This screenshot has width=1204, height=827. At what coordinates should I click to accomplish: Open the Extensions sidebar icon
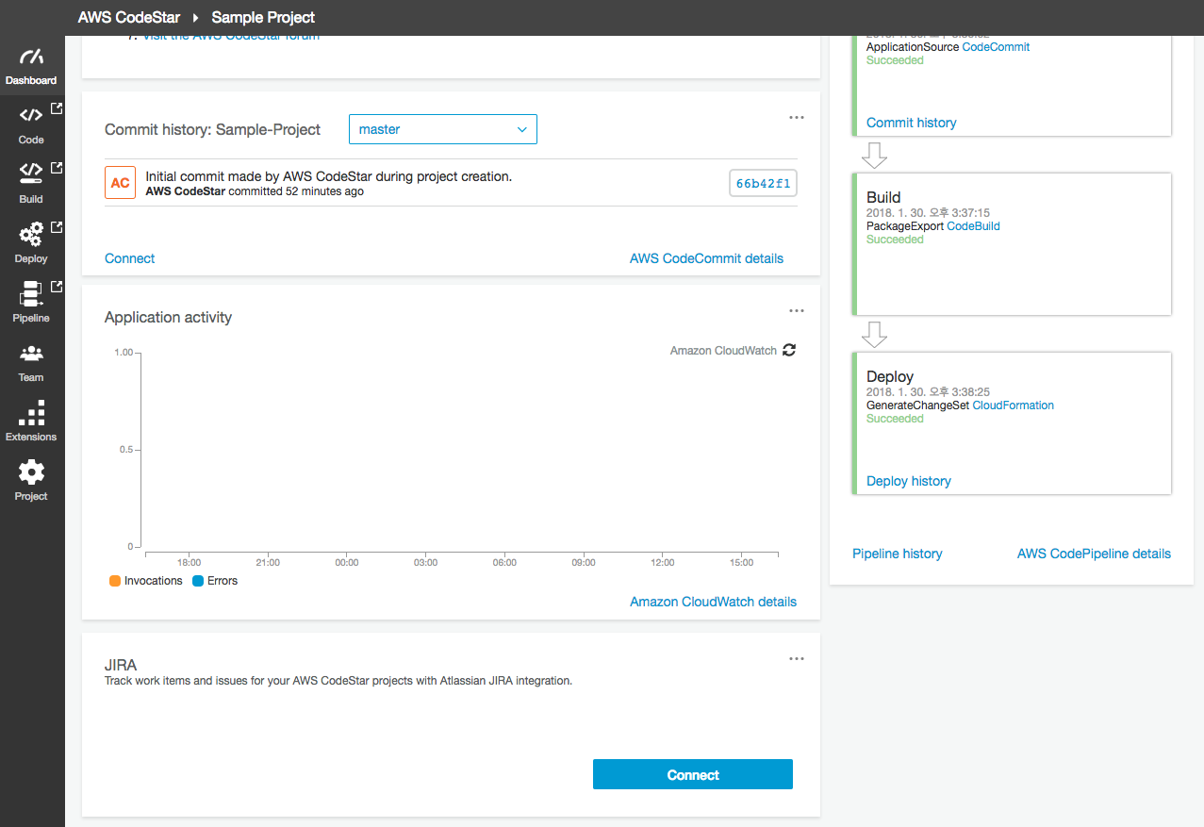(x=31, y=413)
